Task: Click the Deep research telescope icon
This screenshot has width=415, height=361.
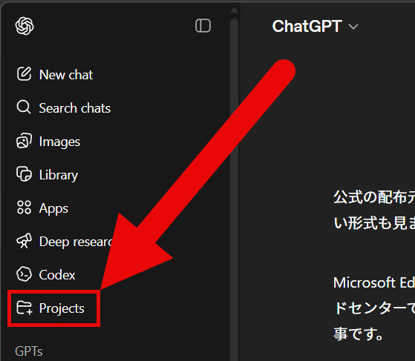Action: [x=24, y=240]
